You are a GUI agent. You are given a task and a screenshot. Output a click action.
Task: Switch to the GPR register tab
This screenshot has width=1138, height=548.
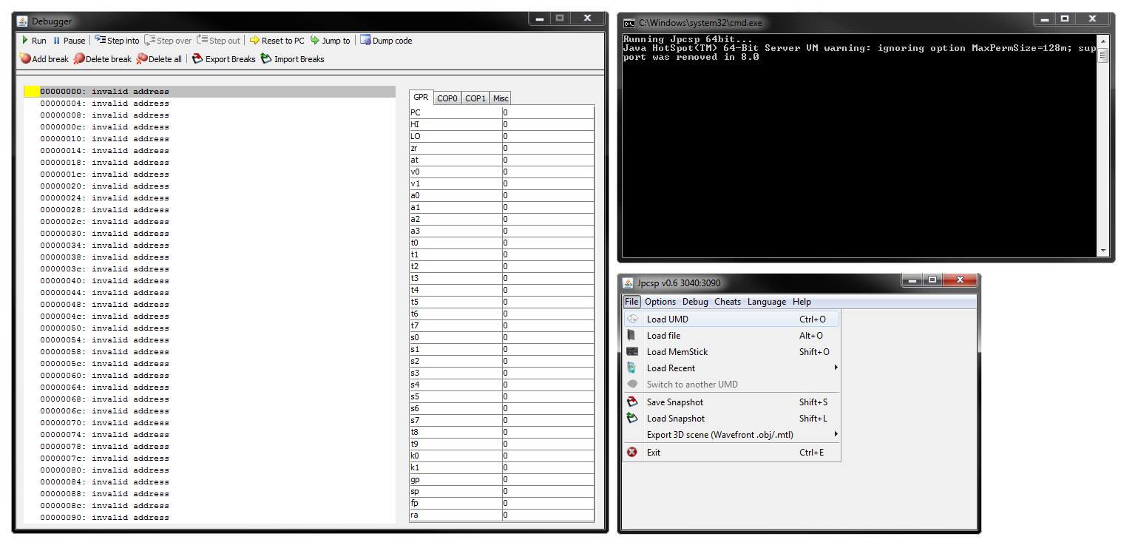(x=421, y=98)
